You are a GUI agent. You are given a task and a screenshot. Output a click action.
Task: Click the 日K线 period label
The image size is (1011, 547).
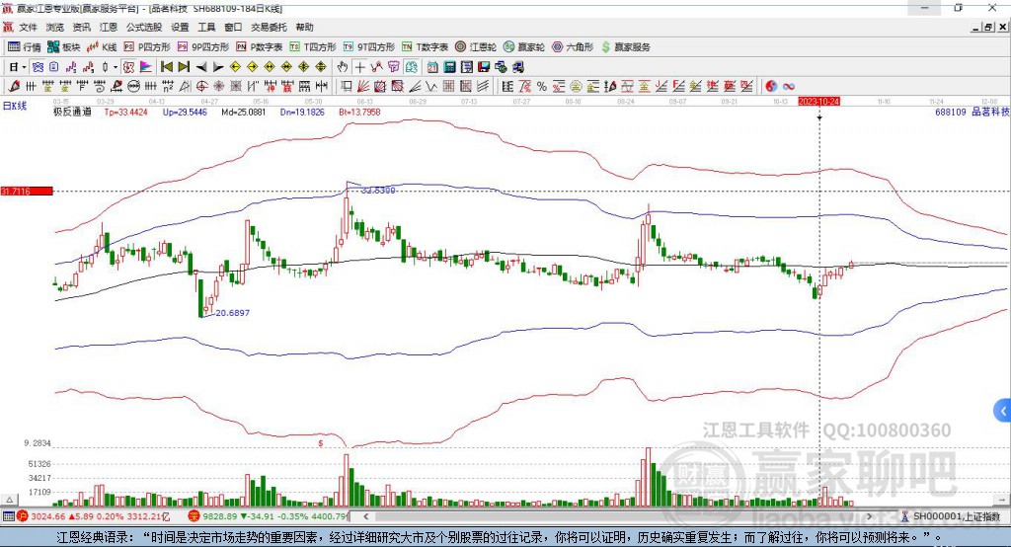15,106
